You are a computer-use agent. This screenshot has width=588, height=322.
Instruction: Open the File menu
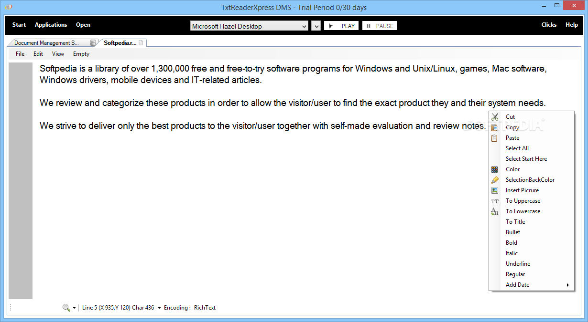coord(20,54)
